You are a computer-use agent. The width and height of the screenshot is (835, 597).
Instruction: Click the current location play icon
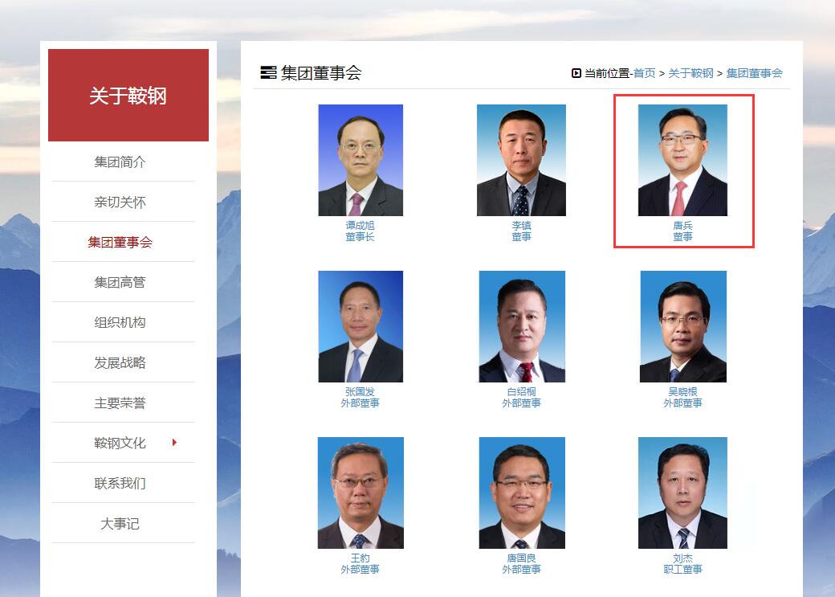pyautogui.click(x=576, y=73)
